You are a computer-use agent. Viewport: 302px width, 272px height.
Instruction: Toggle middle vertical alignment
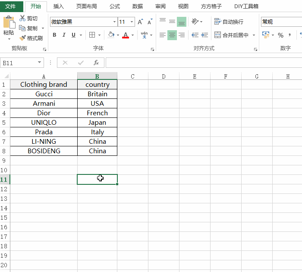pos(172,22)
